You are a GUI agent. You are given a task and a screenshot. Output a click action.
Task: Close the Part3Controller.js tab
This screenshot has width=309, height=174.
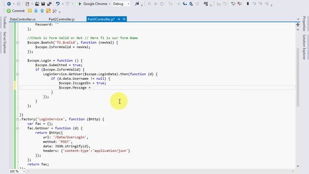124,19
